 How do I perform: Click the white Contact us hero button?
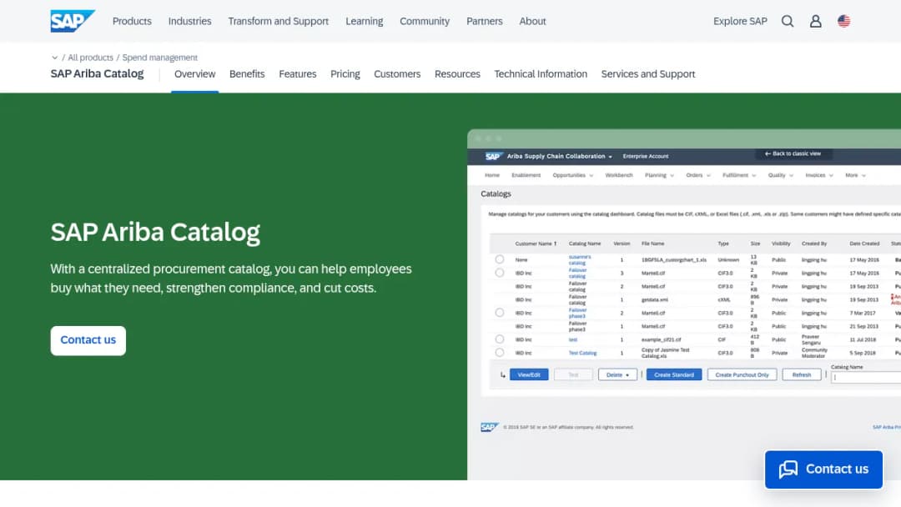(88, 340)
